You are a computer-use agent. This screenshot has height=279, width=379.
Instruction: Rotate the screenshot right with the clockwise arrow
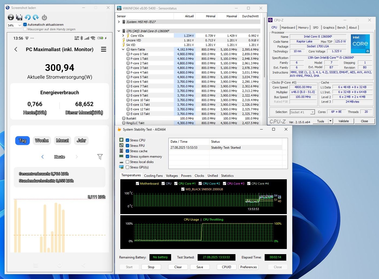(36, 18)
